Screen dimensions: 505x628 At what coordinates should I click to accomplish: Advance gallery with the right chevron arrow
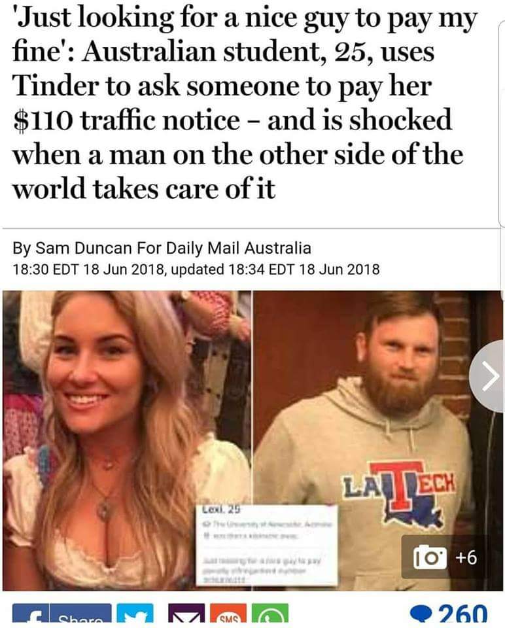click(x=489, y=376)
